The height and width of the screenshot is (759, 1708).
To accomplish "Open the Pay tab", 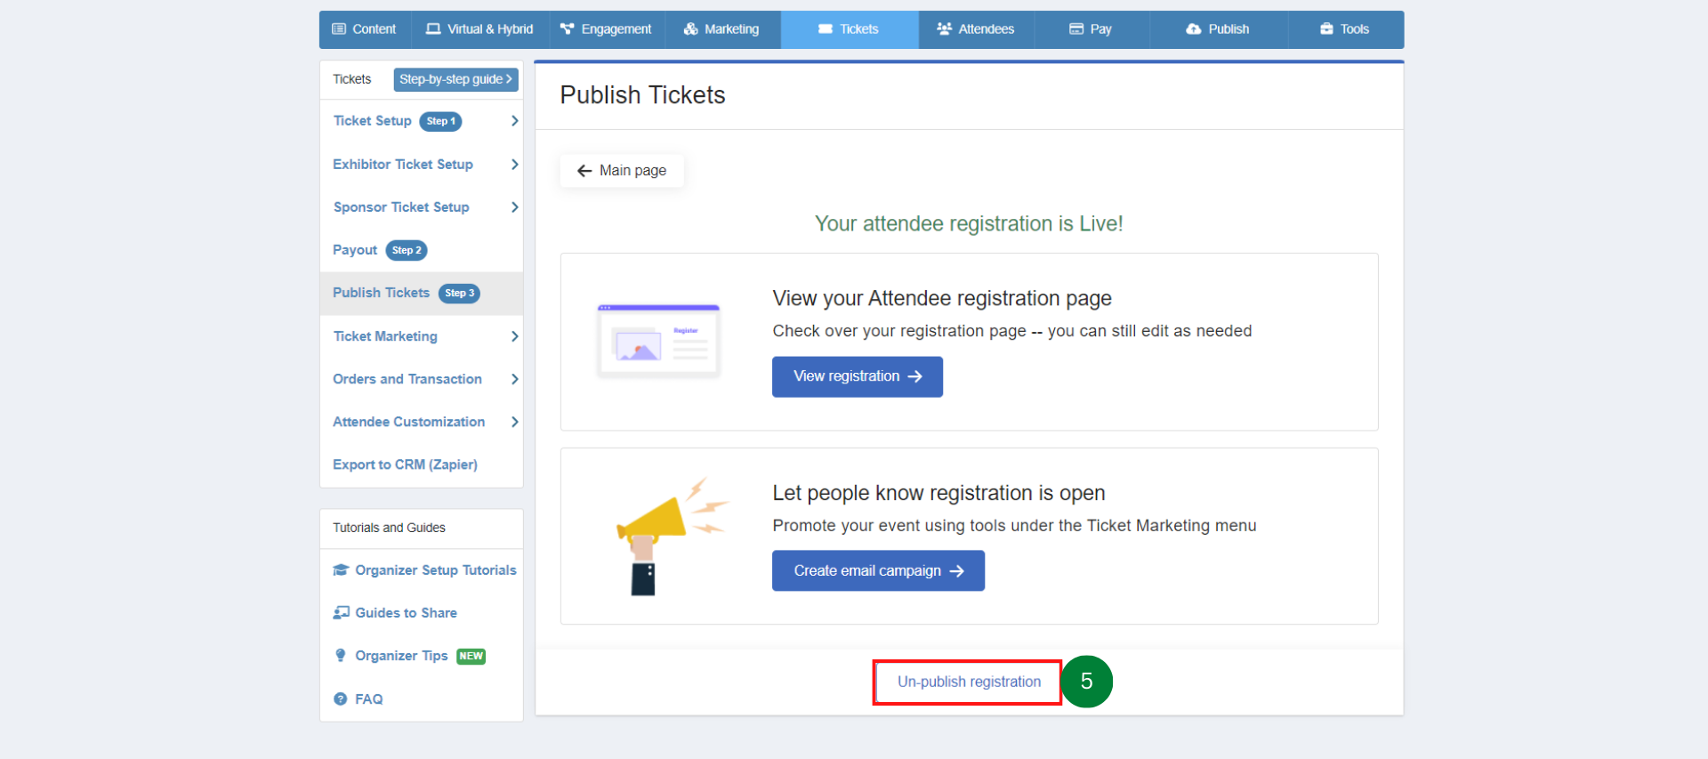I will pyautogui.click(x=1091, y=29).
